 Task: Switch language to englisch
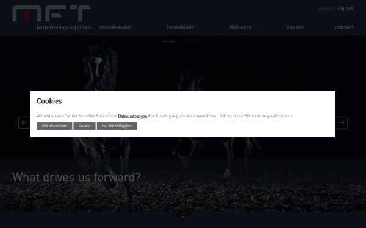pos(345,9)
